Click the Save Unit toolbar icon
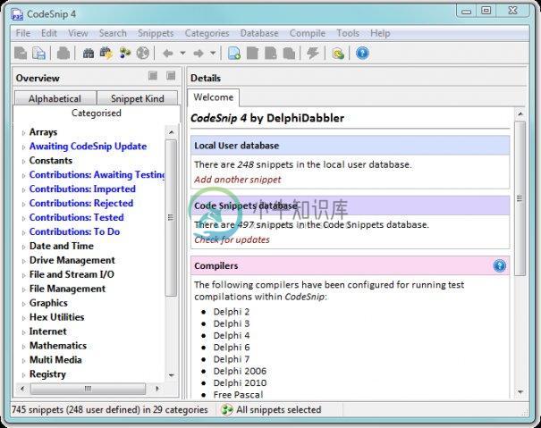 pos(39,53)
